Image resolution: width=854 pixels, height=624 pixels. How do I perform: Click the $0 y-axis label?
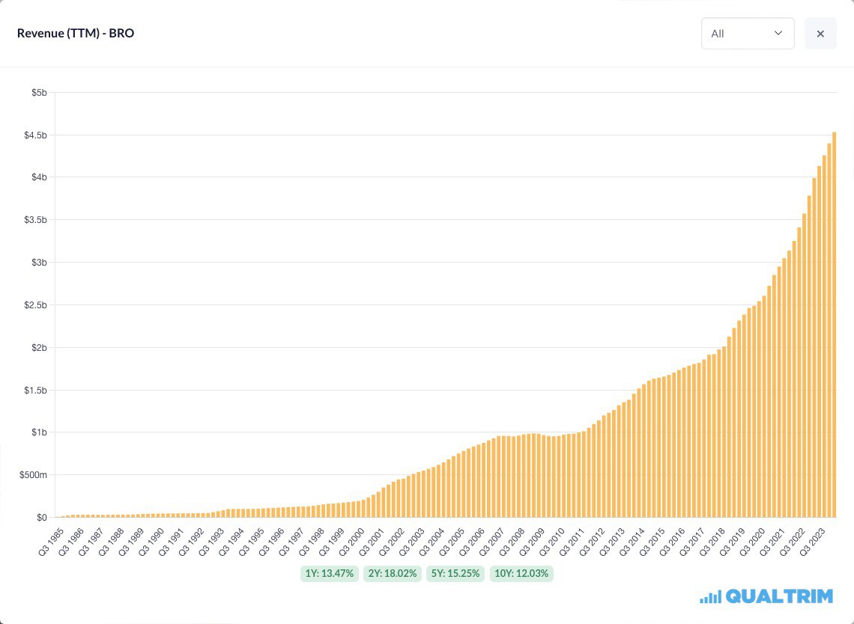(x=42, y=517)
